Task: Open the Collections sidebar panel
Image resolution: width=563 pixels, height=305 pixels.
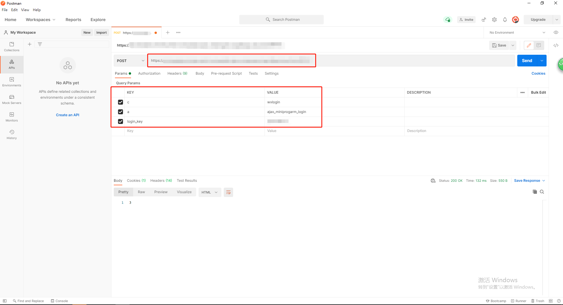Action: pyautogui.click(x=12, y=47)
